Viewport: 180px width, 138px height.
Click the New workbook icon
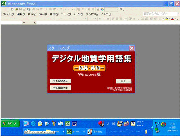point(12,9)
